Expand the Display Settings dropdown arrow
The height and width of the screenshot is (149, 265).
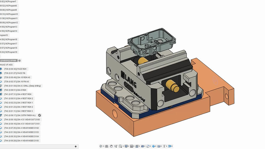(128, 146)
